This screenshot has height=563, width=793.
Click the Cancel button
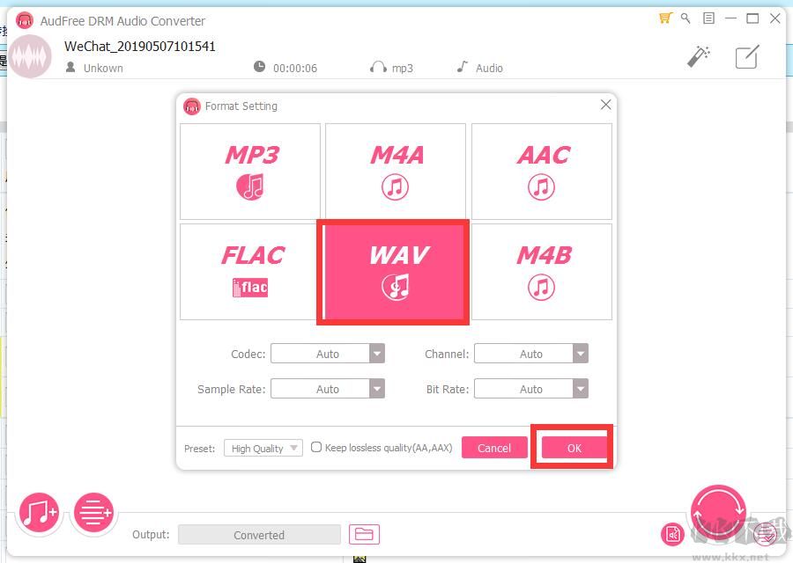click(x=494, y=448)
